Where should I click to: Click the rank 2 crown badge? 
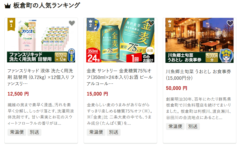click(x=90, y=24)
